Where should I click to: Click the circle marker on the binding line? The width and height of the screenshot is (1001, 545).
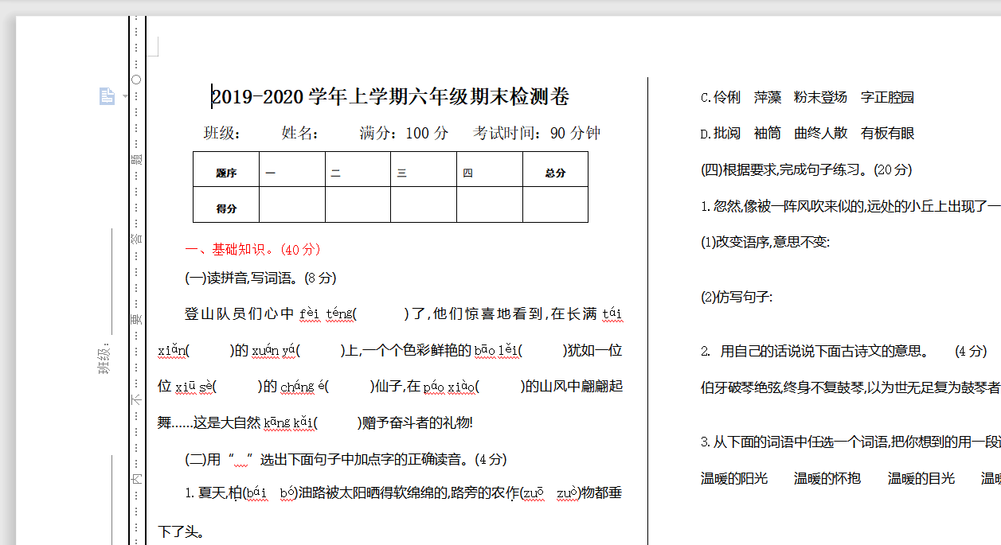(136, 80)
